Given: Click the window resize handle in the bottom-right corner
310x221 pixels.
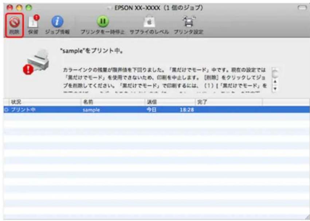Looking at the screenshot, I should pyautogui.click(x=306, y=217).
